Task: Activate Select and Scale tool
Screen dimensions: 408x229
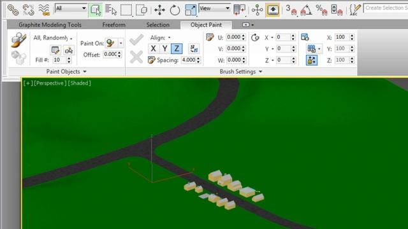Action: click(x=191, y=10)
